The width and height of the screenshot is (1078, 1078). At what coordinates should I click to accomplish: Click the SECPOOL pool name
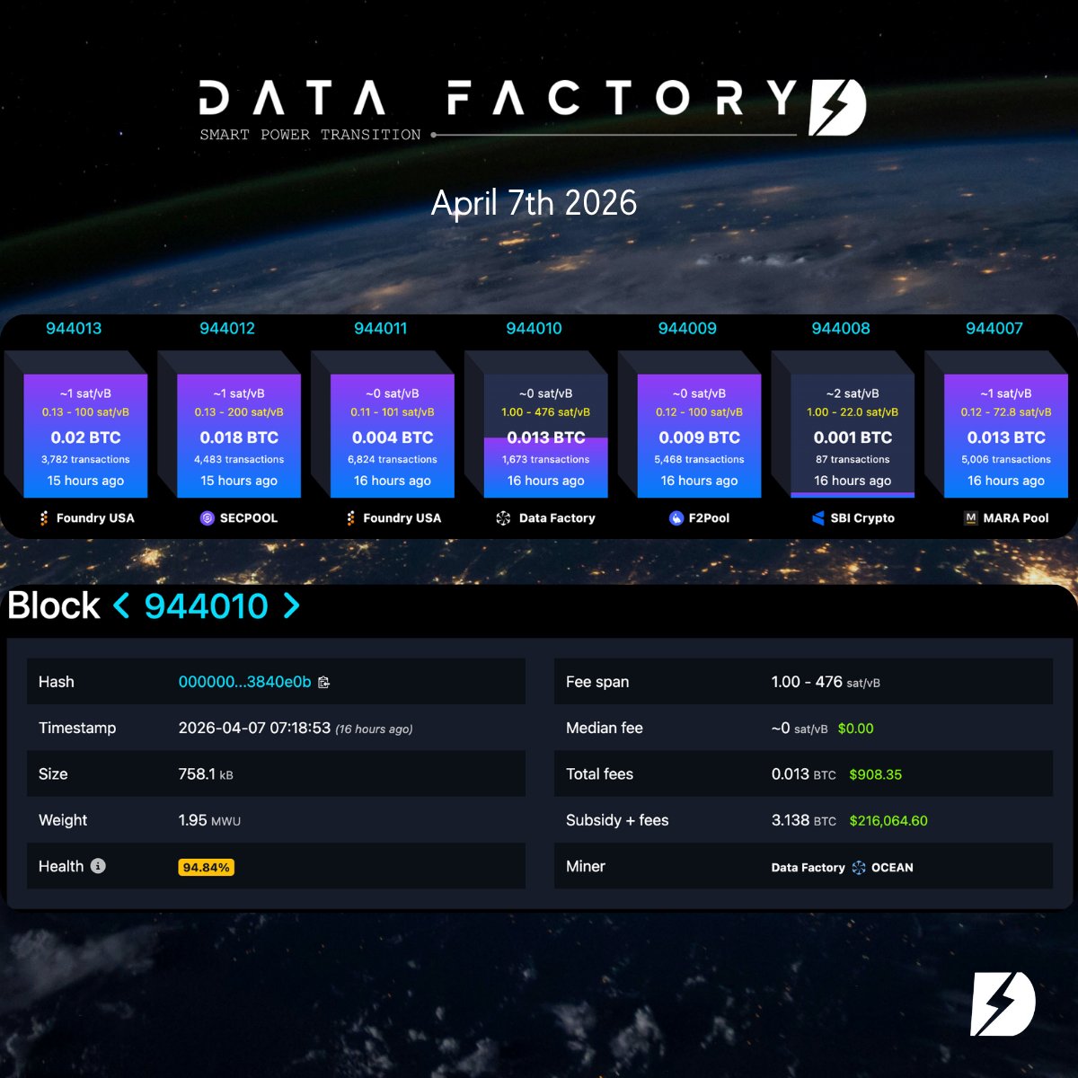pos(249,518)
